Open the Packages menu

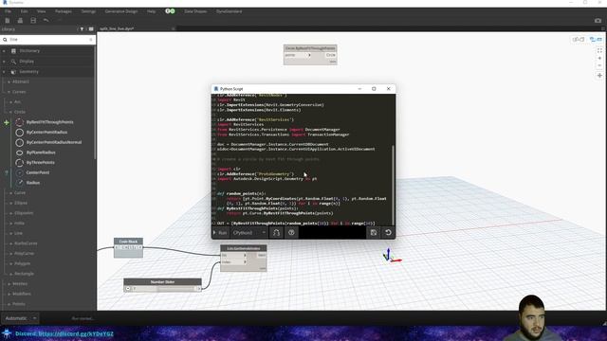[64, 11]
